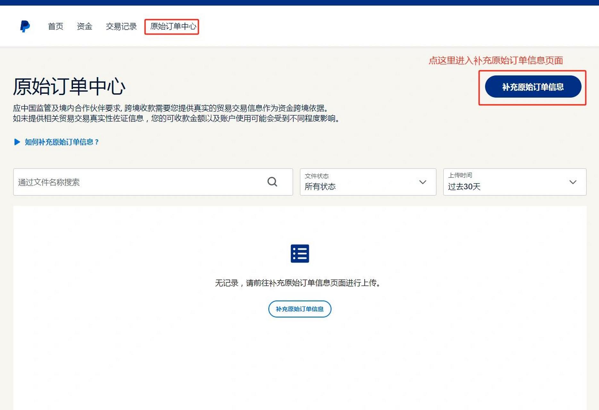Open the 首页 navigation tab
The height and width of the screenshot is (410, 599).
[x=55, y=26]
